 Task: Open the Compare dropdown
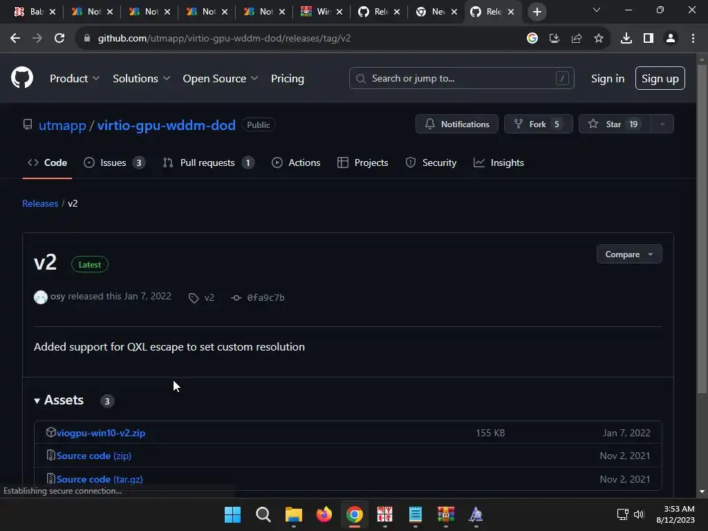point(629,254)
